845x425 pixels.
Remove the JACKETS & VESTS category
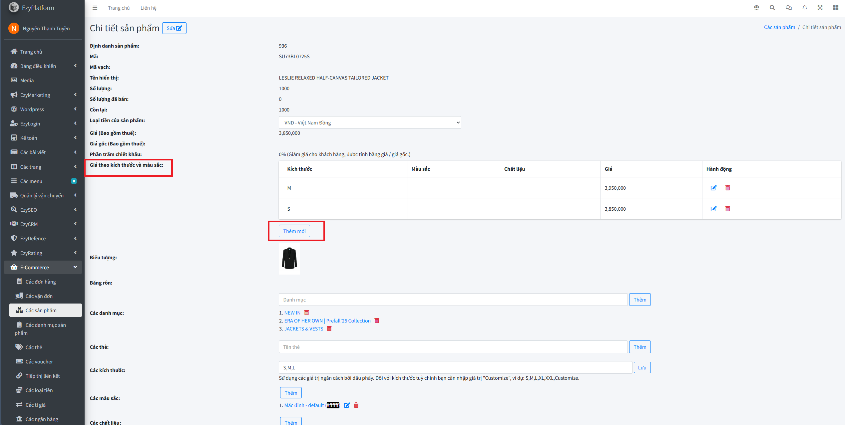point(329,328)
